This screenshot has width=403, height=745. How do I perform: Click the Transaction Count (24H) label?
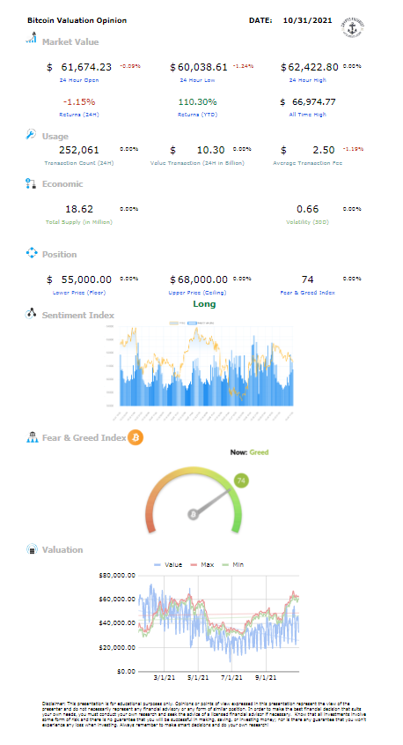click(x=79, y=163)
